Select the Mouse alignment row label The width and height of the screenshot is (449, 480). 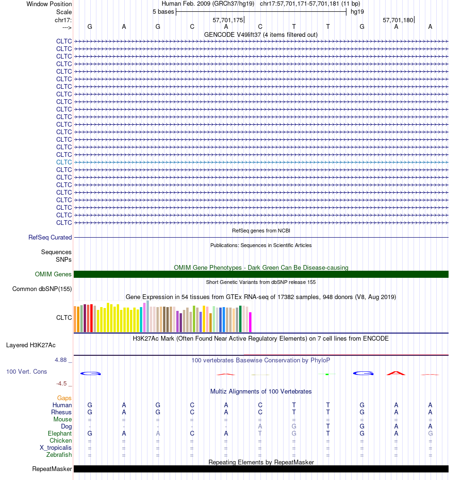(x=62, y=419)
